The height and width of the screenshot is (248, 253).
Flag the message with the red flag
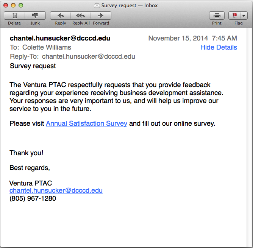coord(234,16)
